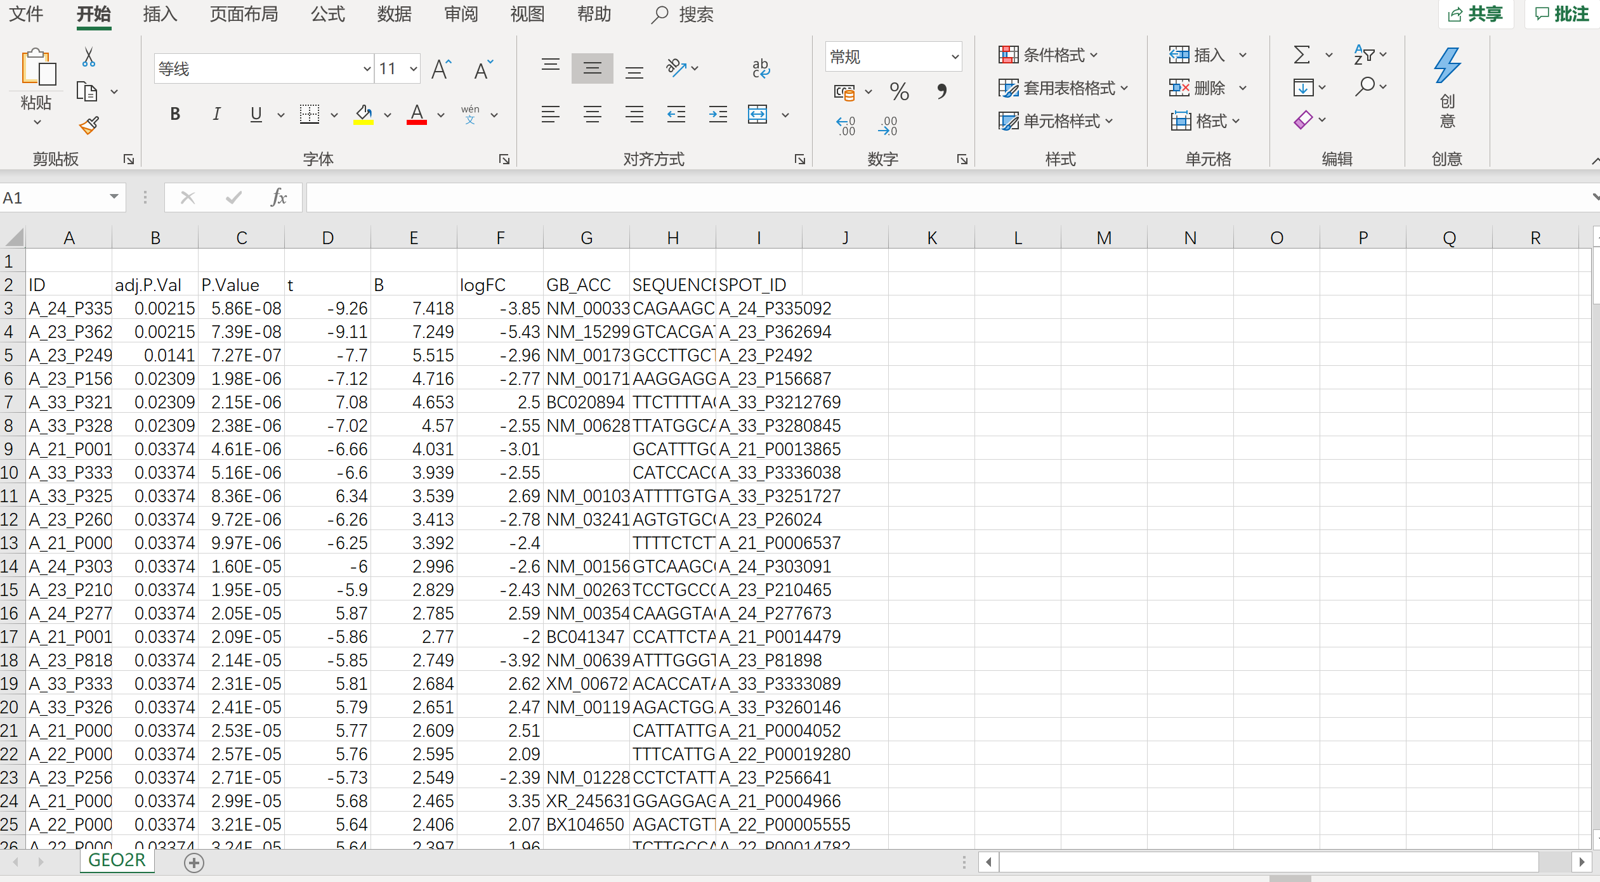Click the Insert Function fx icon

279,197
